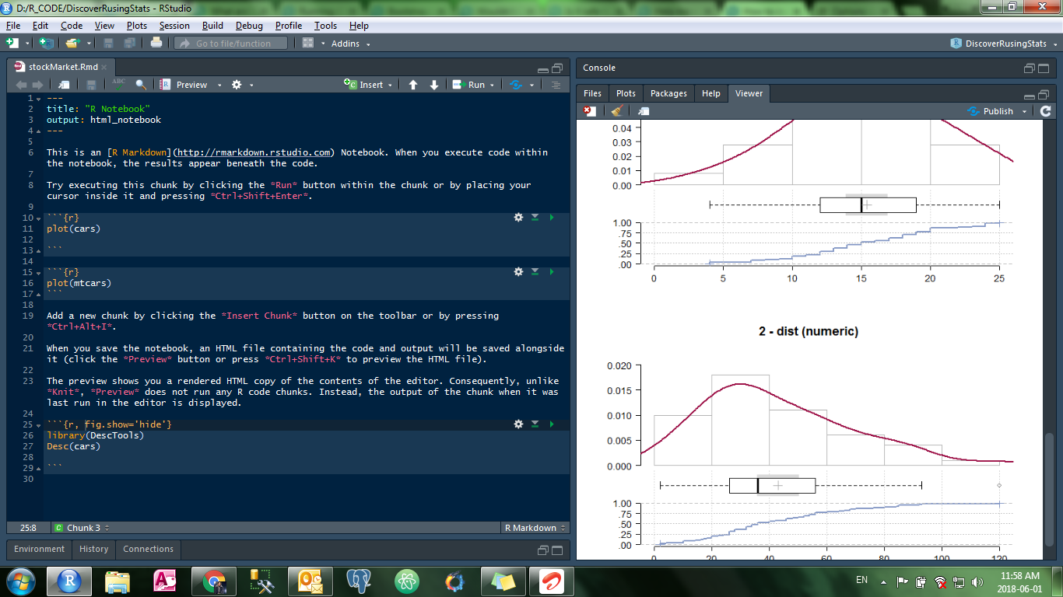Expand the Preview options dropdown arrow
1063x597 pixels.
219,86
